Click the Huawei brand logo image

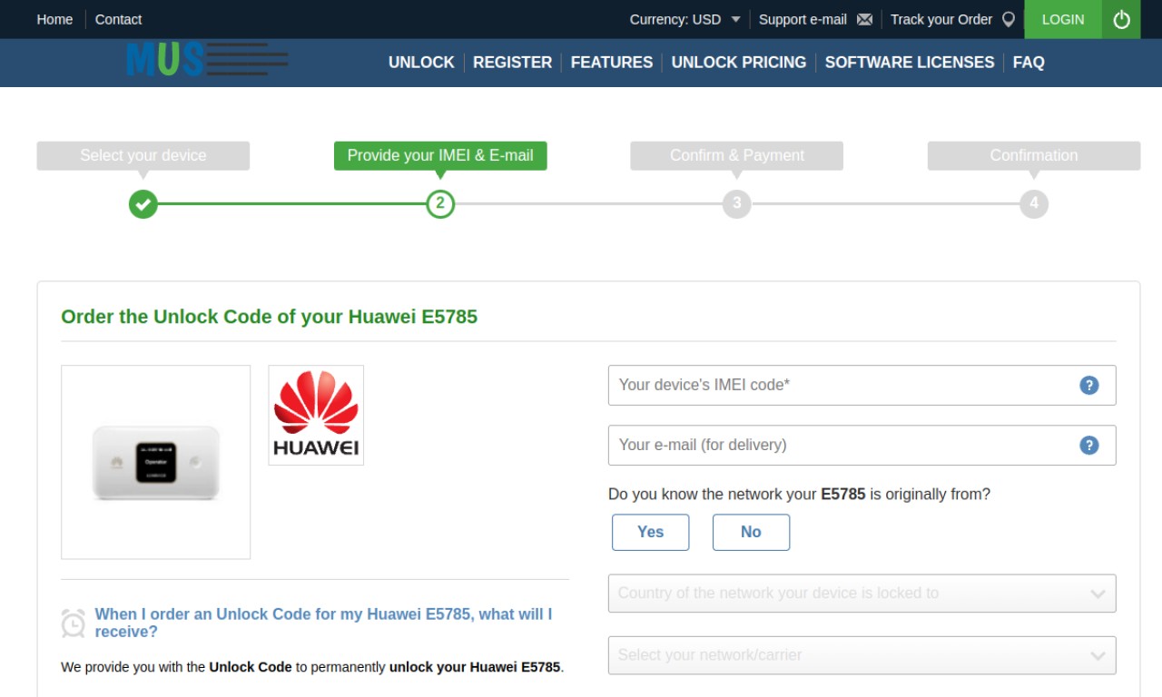click(316, 415)
